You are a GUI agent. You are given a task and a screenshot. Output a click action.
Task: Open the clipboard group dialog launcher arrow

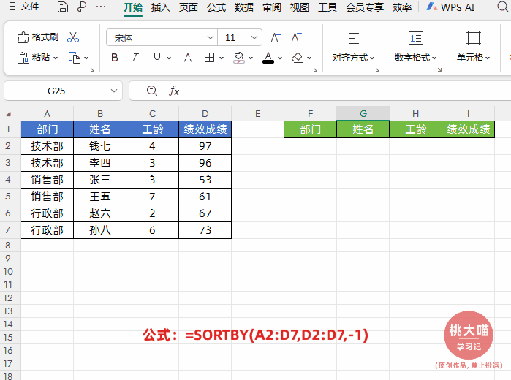(x=92, y=69)
